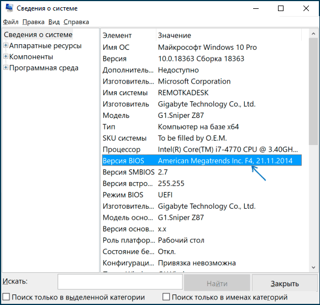Select the Версия BIOS row
The width and height of the screenshot is (320, 305).
[202, 161]
